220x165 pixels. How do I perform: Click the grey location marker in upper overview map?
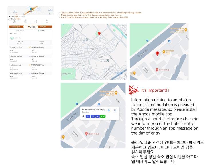[x=87, y=40]
